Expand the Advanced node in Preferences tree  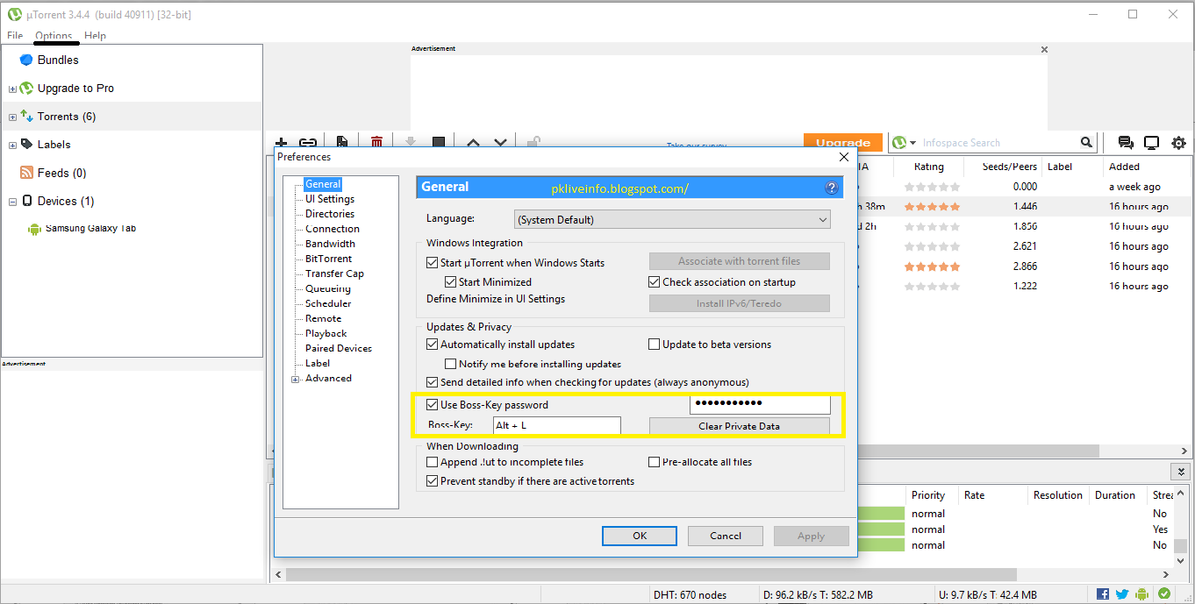tap(296, 380)
